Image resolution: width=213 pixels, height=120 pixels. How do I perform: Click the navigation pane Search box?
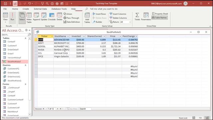pos(15,35)
